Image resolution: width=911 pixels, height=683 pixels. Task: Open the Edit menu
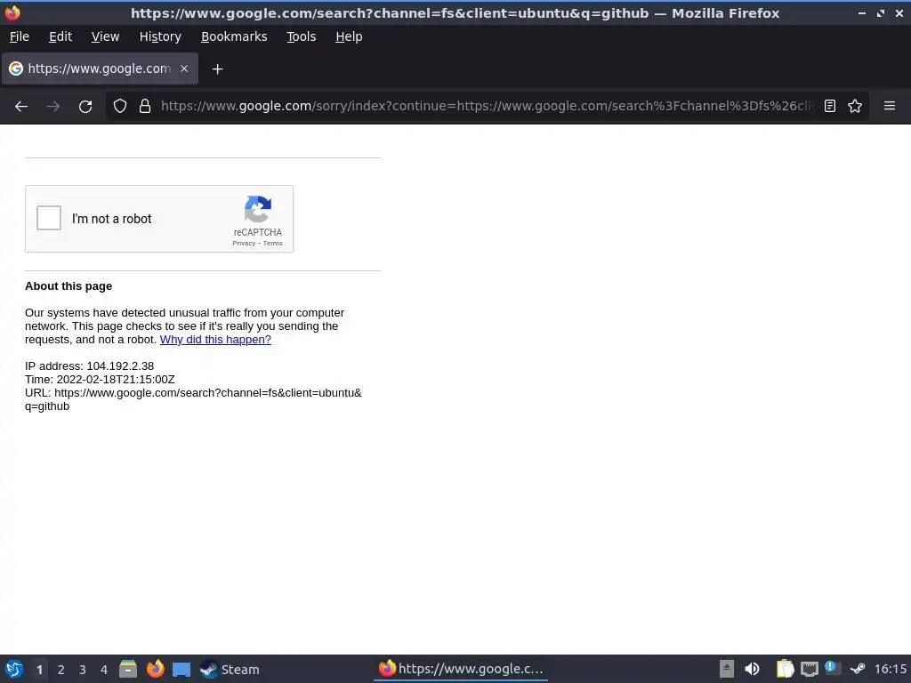click(60, 36)
